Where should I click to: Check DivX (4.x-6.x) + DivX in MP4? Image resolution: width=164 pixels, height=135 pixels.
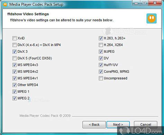(x=15, y=45)
